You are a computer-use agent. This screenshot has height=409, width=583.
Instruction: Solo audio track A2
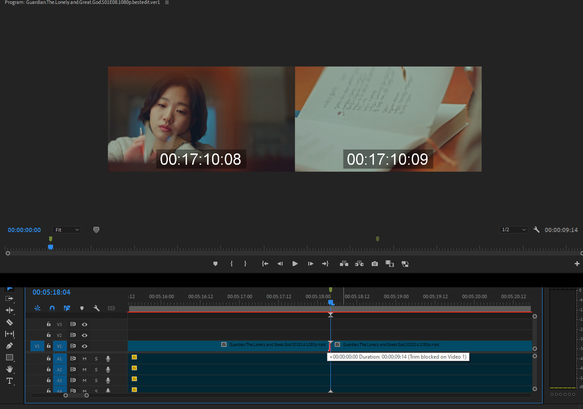pos(96,369)
